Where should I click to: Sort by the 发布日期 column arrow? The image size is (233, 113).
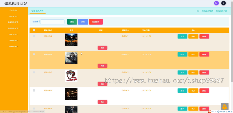[150, 30]
